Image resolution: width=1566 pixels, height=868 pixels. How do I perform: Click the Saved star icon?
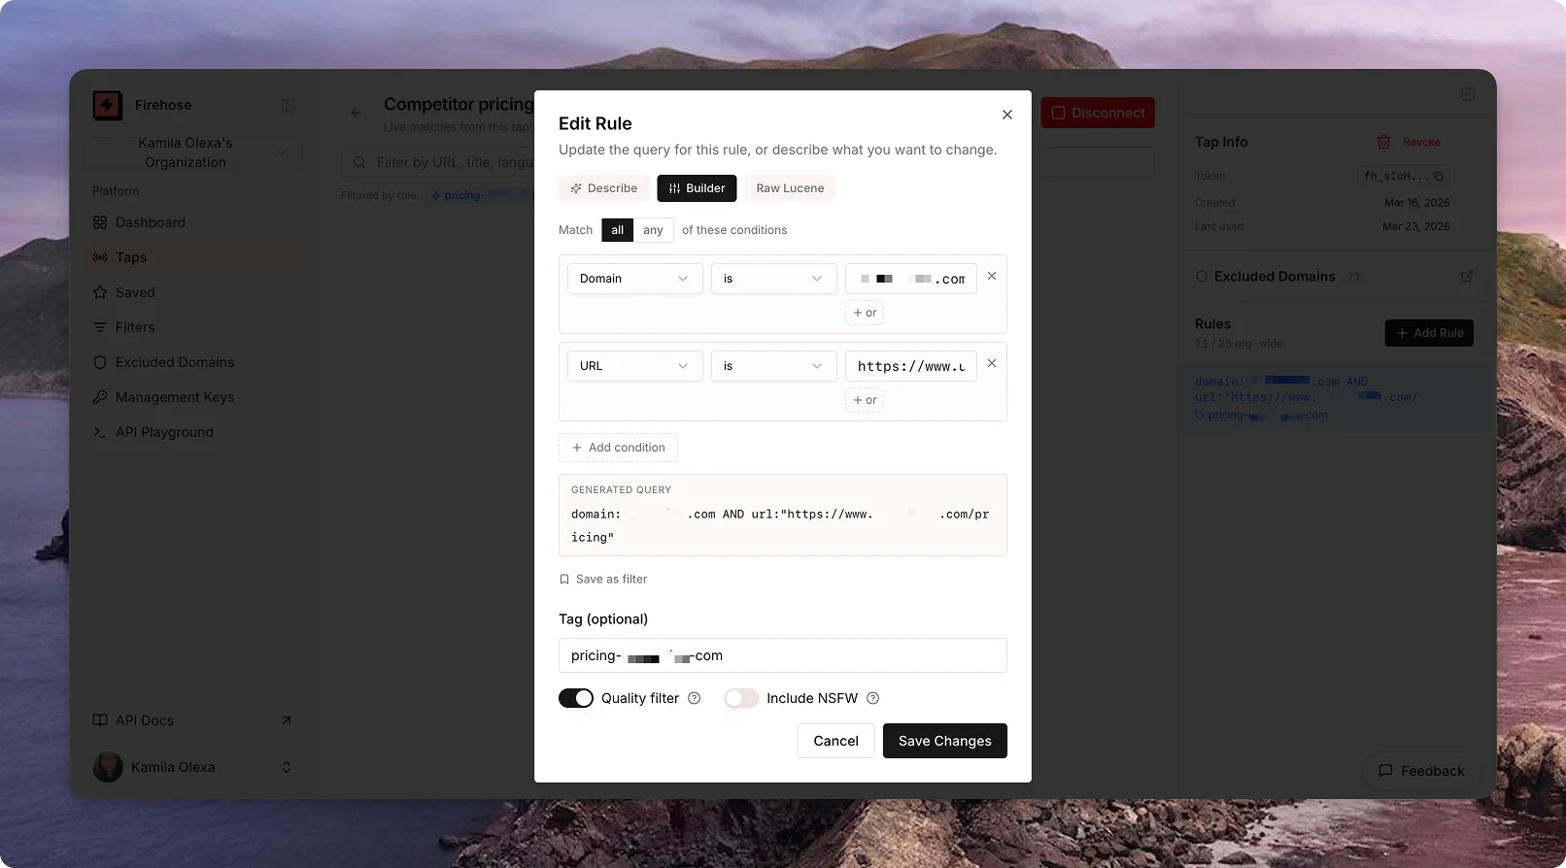(100, 292)
